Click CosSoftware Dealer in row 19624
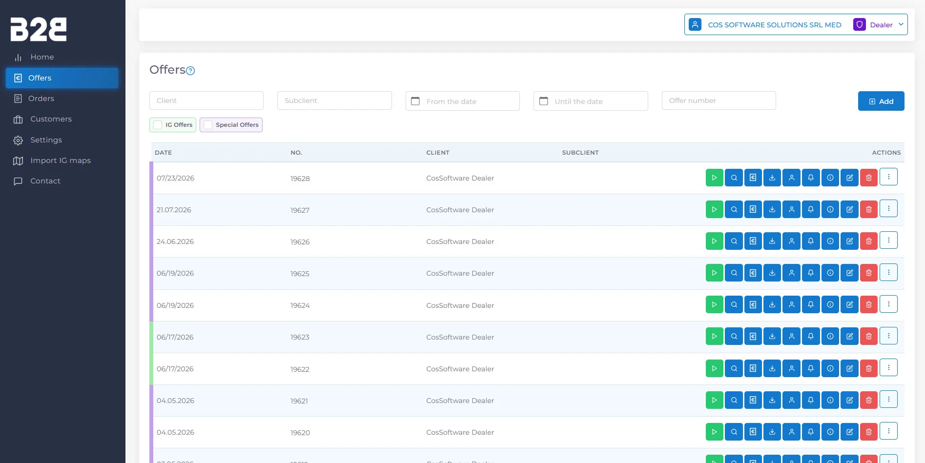925x463 pixels. (x=460, y=305)
